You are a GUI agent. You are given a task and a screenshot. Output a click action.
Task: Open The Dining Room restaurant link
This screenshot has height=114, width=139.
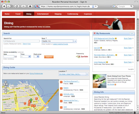pos(71,81)
